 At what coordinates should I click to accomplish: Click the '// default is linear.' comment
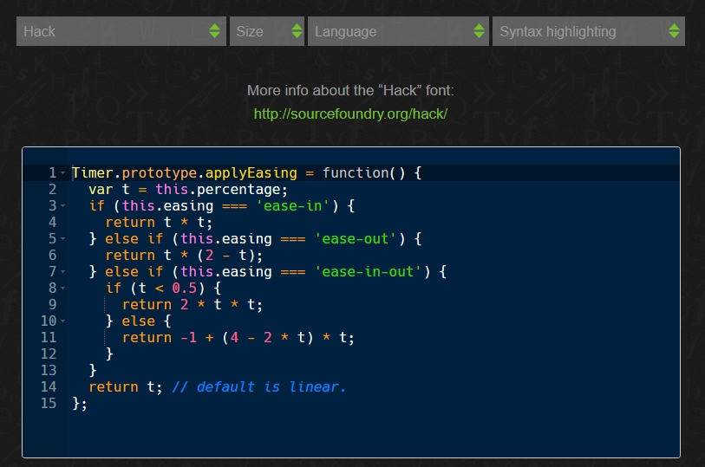click(x=259, y=386)
